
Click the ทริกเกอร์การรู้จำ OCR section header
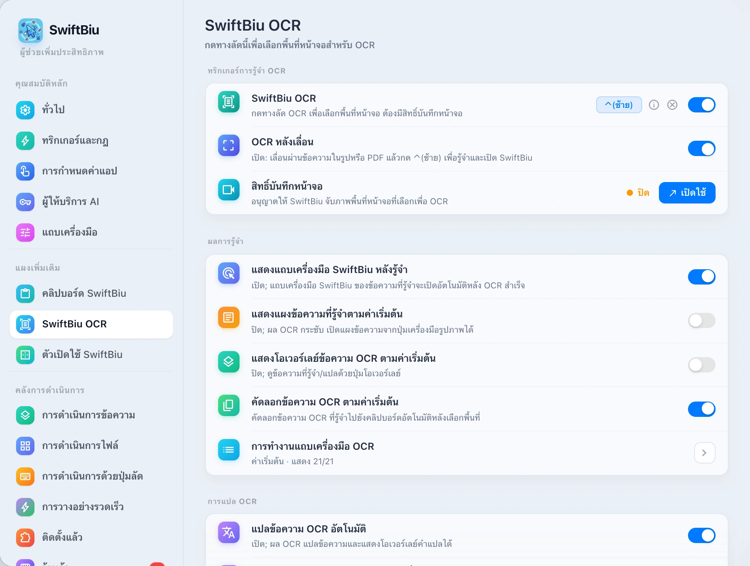pos(247,71)
